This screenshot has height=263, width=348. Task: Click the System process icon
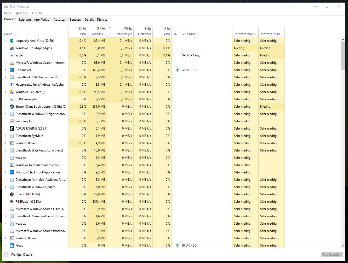click(12, 55)
